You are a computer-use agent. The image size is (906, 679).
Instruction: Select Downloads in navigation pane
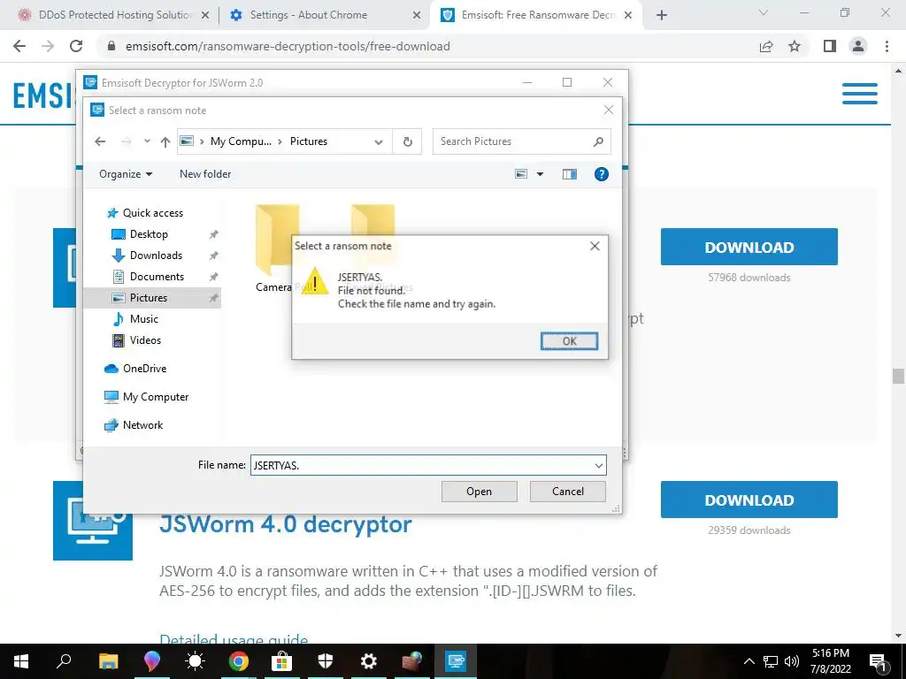pos(156,256)
